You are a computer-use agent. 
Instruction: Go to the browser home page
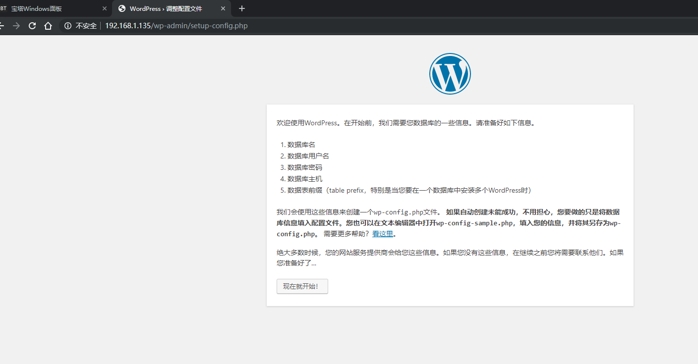(x=48, y=26)
